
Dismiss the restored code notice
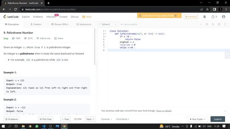[x=225, y=111]
